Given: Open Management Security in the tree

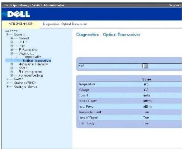Looking at the screenshot, I should (33, 64).
